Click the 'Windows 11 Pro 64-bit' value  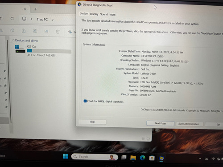point(165,61)
